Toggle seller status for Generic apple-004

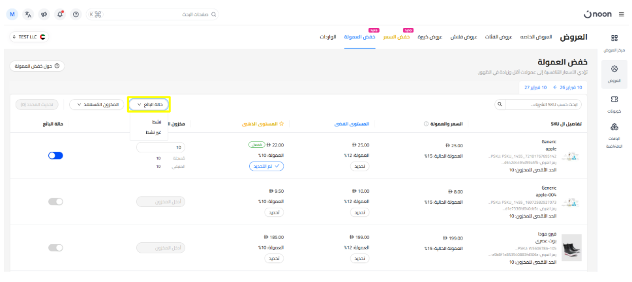tap(55, 202)
